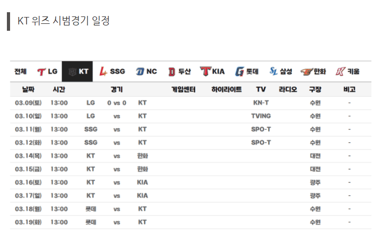Click SSG away team in 03.11 row
388x252 pixels.
pos(91,129)
